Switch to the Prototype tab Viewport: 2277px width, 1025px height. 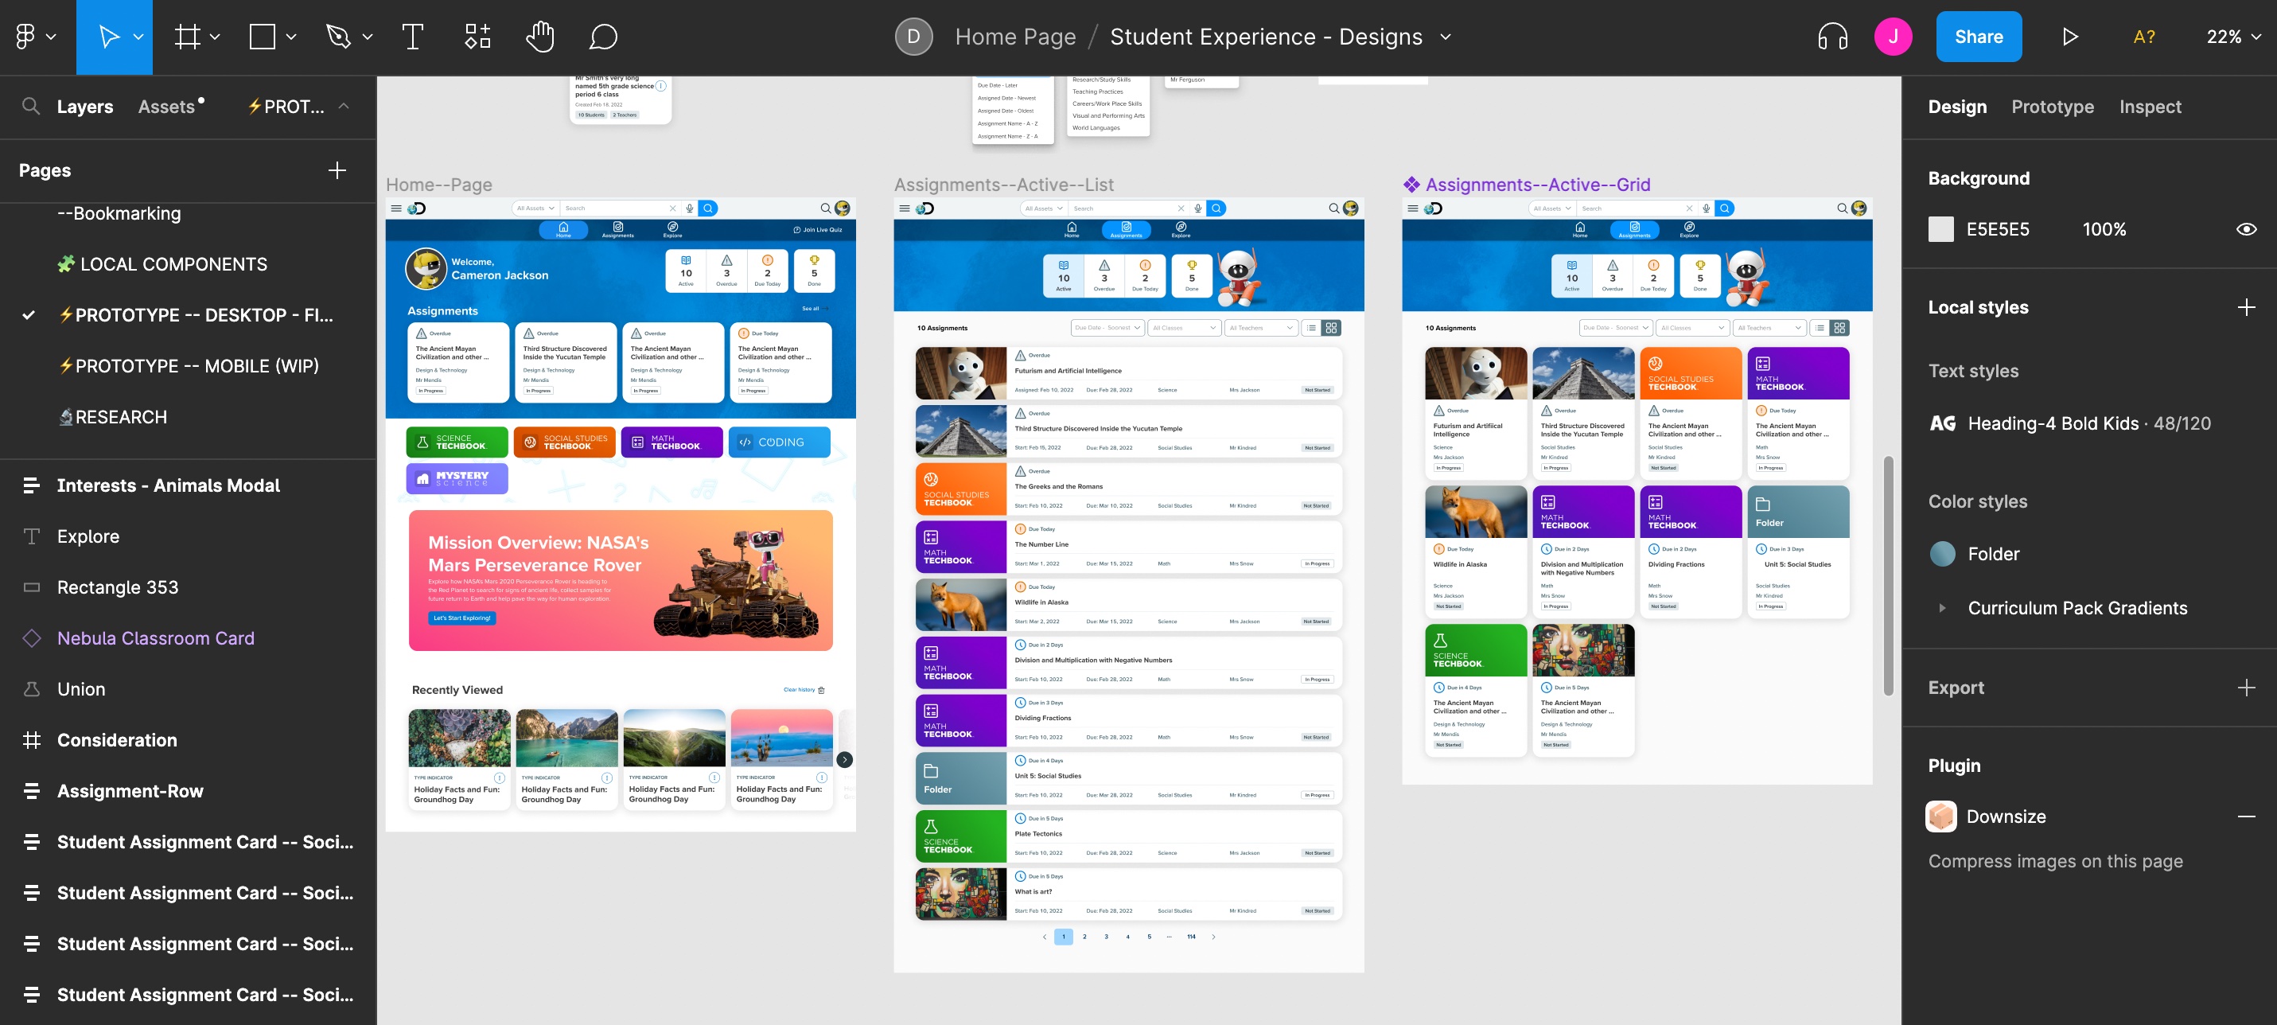click(2053, 107)
